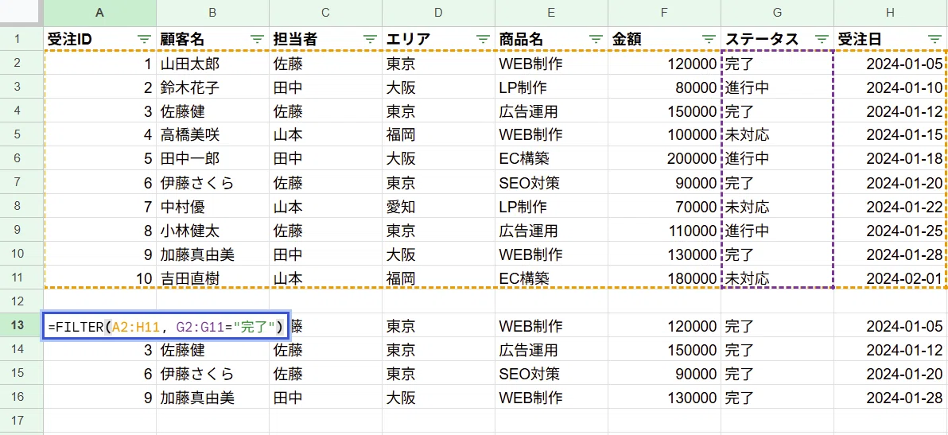The width and height of the screenshot is (948, 435).
Task: Click the date 2024-01-15 cell
Action: [x=891, y=135]
